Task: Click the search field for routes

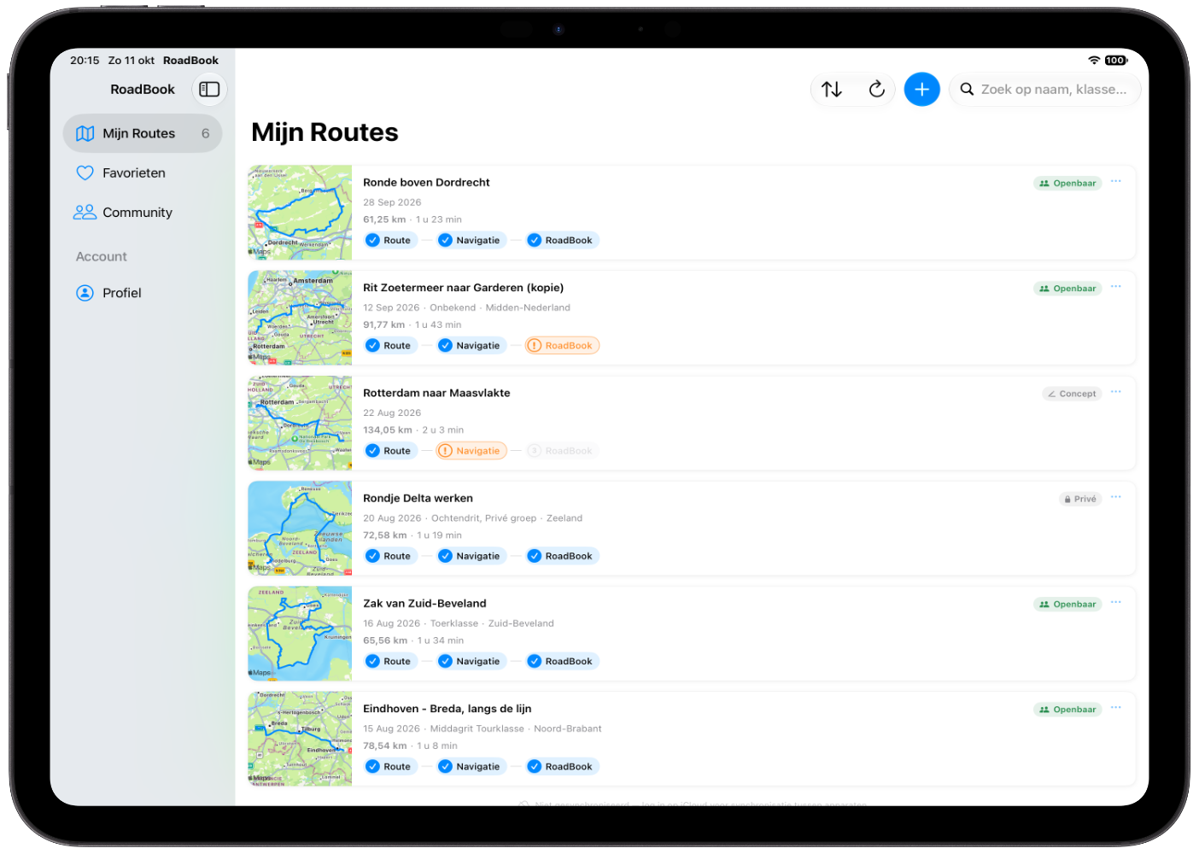Action: [1044, 89]
